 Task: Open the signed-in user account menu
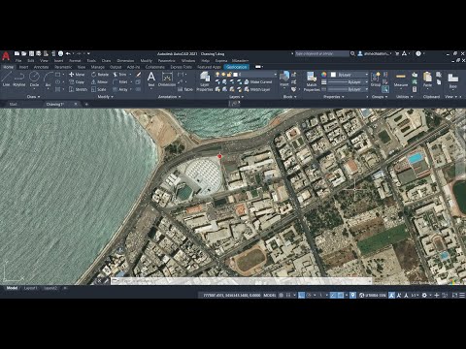(x=375, y=53)
